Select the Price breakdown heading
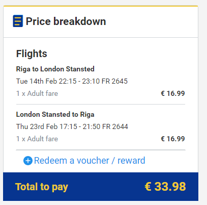Screen dimensions: 207x205 tap(66, 21)
